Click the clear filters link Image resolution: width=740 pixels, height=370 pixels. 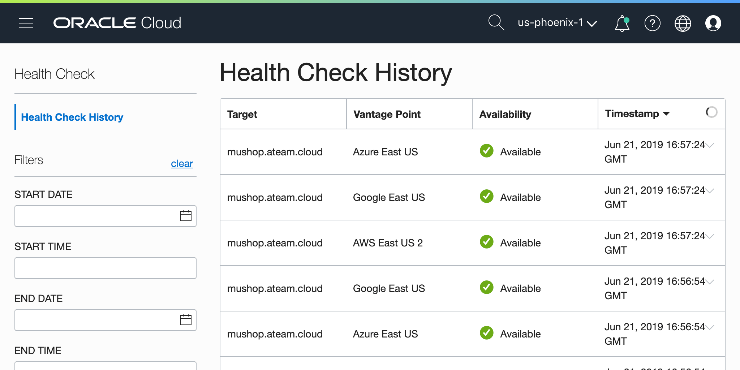182,164
